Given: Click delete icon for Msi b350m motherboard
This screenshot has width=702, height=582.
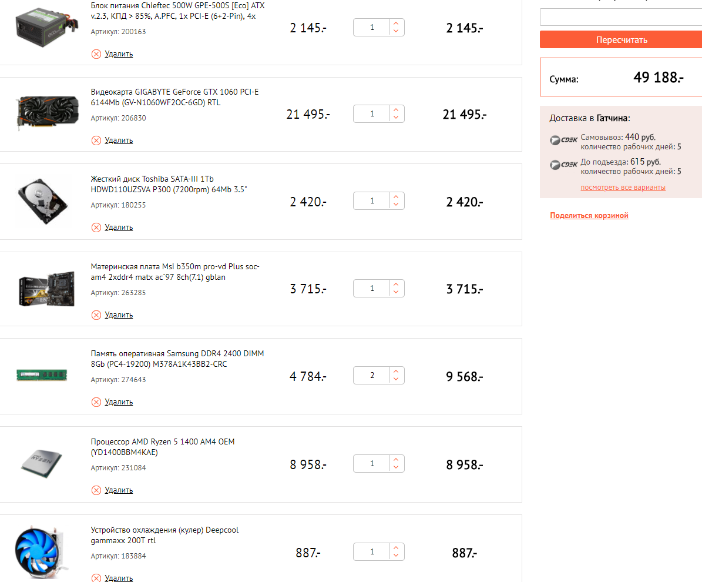Looking at the screenshot, I should (96, 315).
